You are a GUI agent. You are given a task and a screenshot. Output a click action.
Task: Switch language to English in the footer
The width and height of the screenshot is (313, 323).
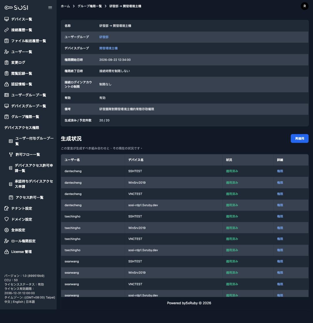[18, 302]
